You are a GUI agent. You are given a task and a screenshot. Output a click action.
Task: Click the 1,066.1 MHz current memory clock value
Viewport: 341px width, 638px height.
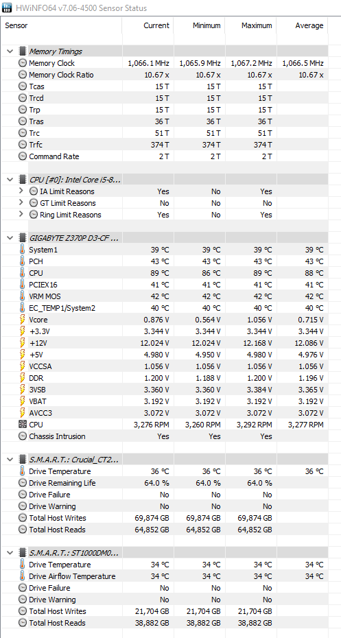pyautogui.click(x=148, y=63)
